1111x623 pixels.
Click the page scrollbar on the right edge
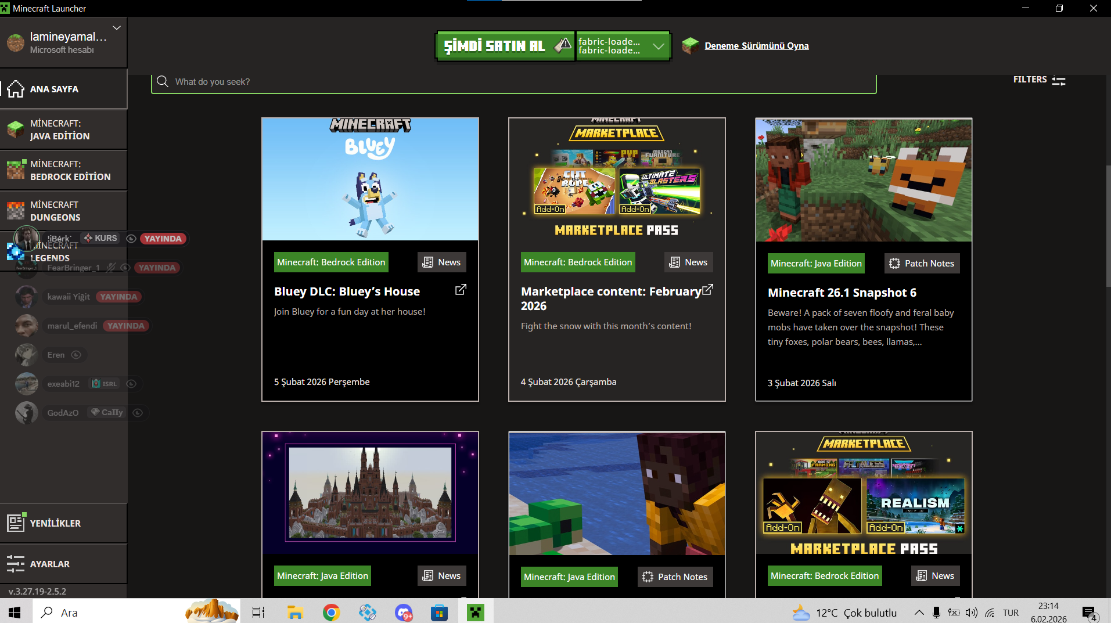(1108, 226)
